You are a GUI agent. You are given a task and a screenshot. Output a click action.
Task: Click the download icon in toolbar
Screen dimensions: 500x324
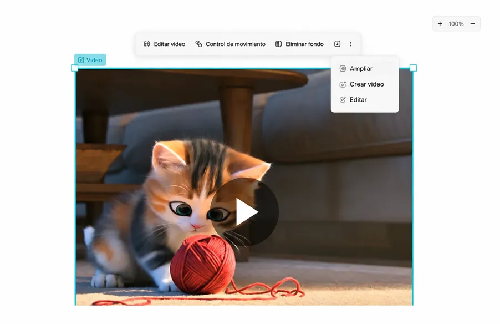[337, 44]
